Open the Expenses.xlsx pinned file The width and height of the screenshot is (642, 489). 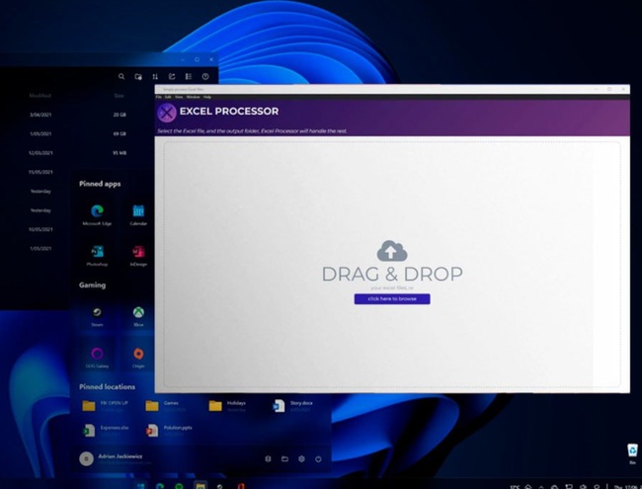tap(106, 430)
